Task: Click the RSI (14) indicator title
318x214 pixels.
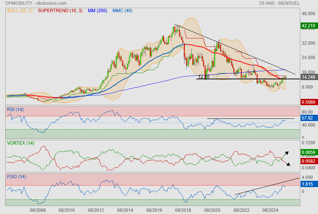Action: coord(15,110)
